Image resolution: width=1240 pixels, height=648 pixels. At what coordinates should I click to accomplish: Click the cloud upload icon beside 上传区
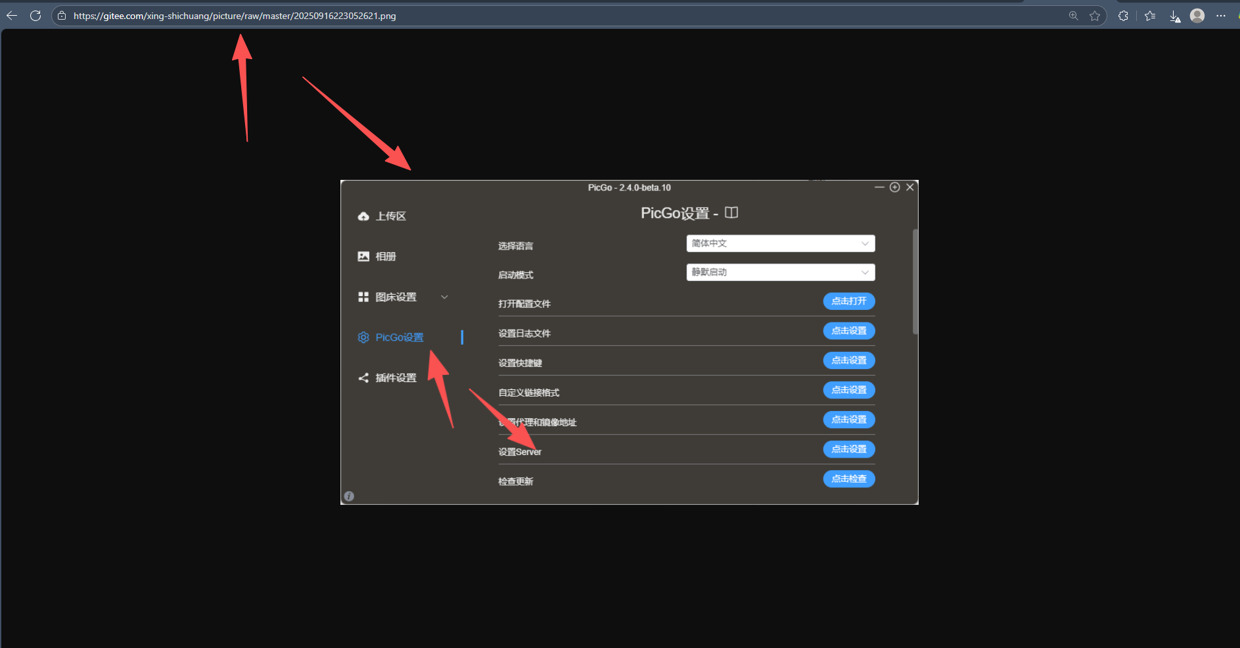pyautogui.click(x=363, y=216)
